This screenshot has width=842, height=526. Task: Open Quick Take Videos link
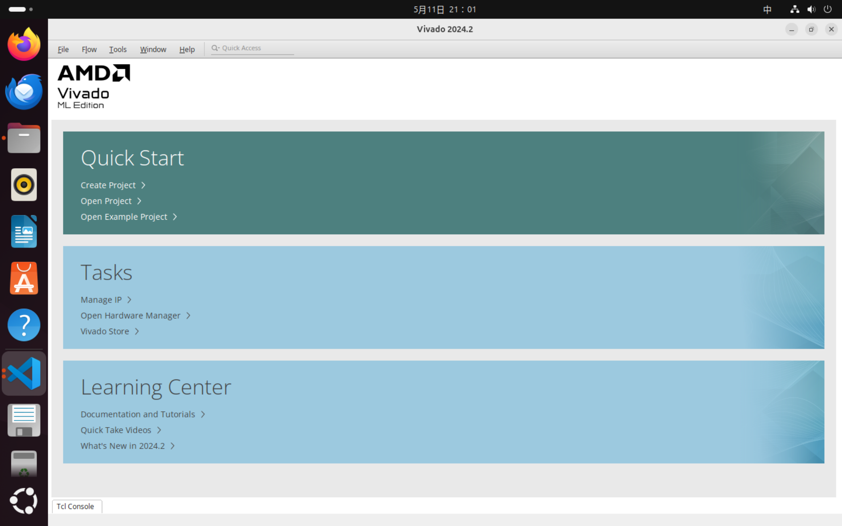tap(116, 430)
